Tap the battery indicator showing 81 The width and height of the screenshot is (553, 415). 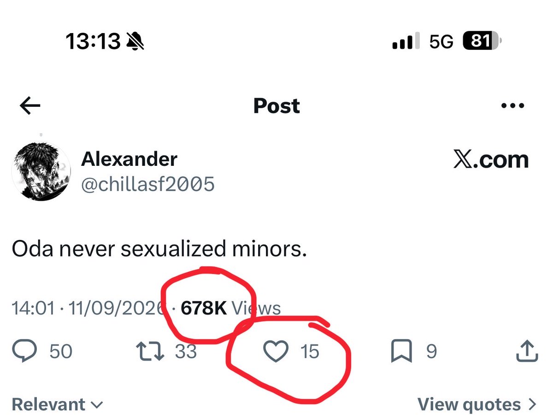[482, 41]
